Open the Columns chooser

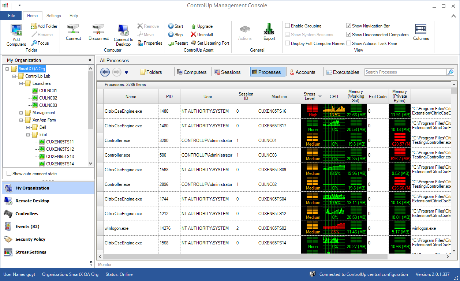pos(421,32)
